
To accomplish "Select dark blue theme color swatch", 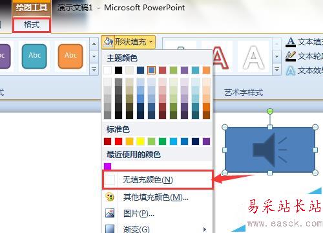I will point(140,71).
